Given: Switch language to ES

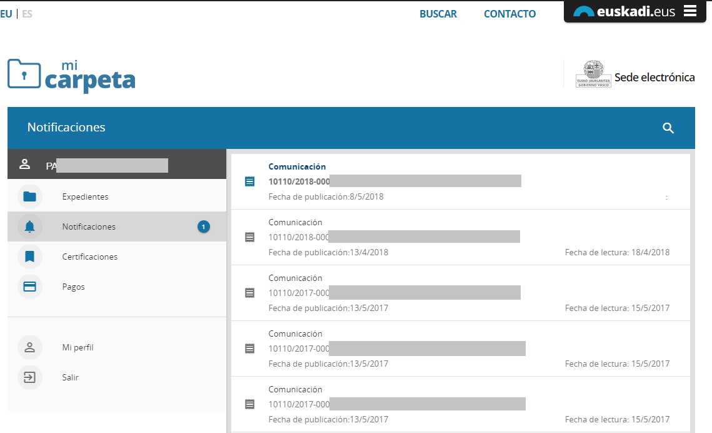Looking at the screenshot, I should [x=27, y=14].
